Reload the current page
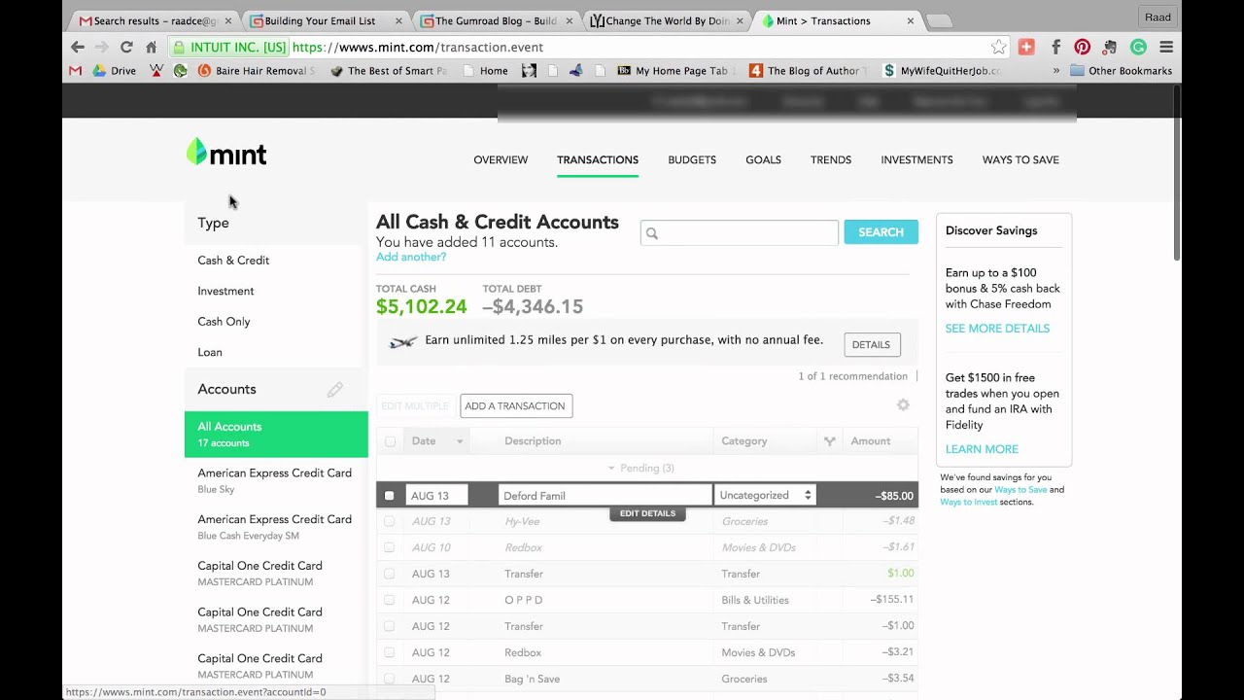Image resolution: width=1244 pixels, height=700 pixels. coord(126,47)
